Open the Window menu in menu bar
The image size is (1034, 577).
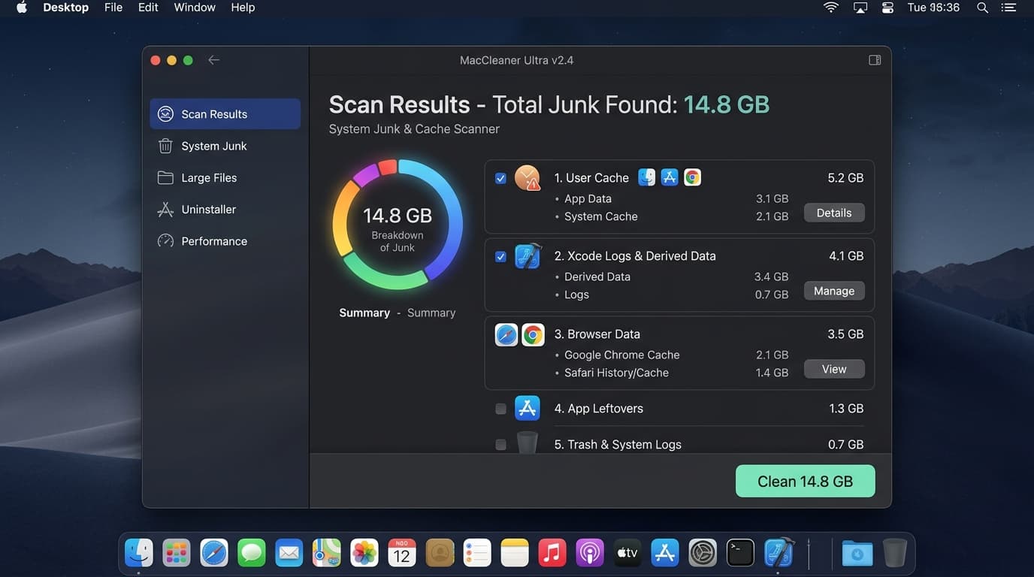click(x=195, y=8)
